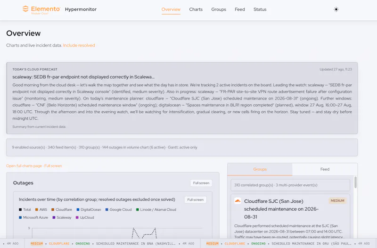This screenshot has width=377, height=248.
Task: Click the Outages section heading
Action: [x=23, y=183]
